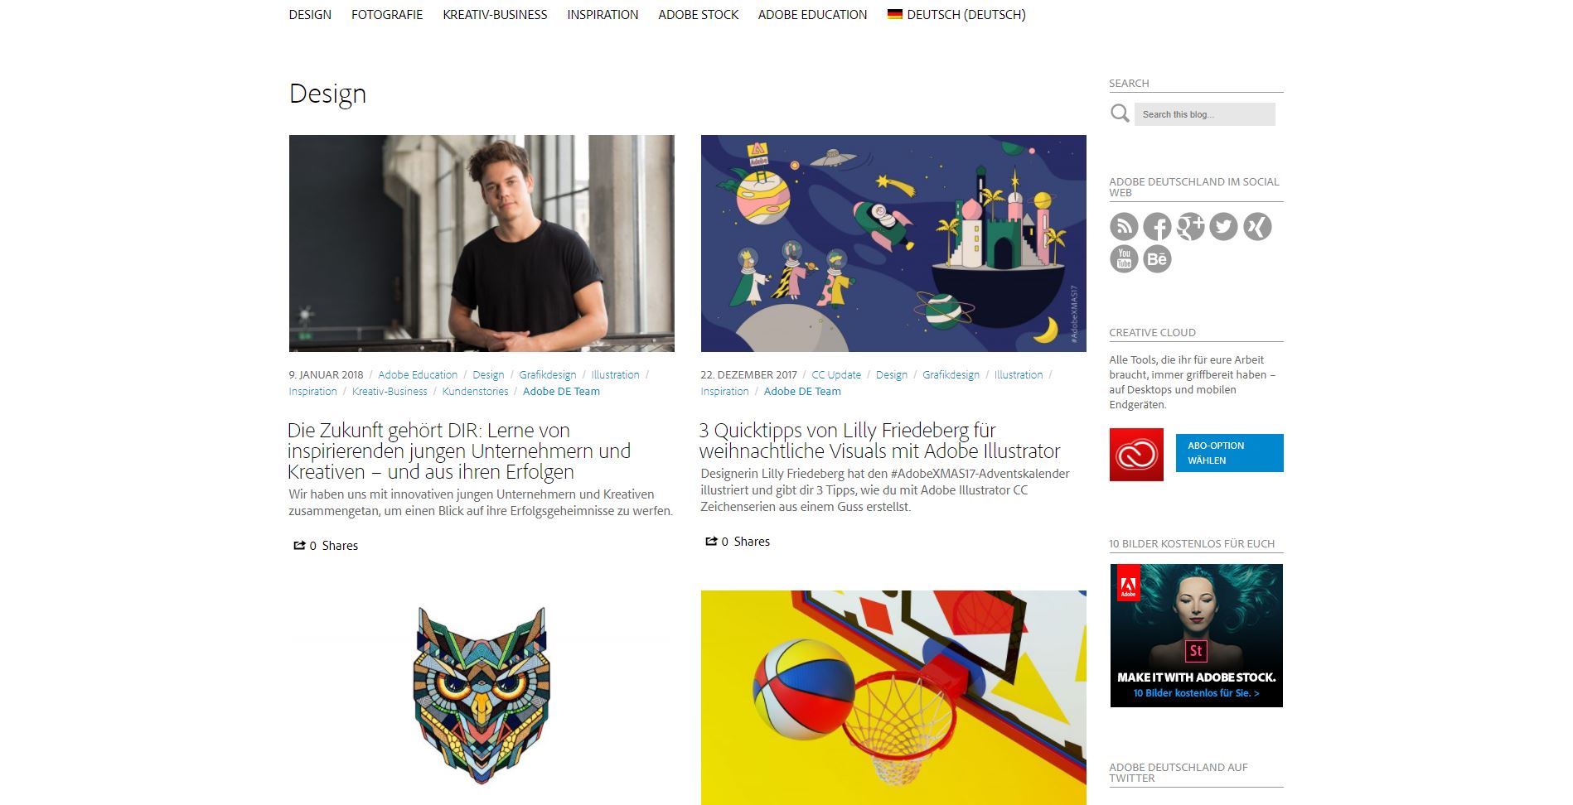The width and height of the screenshot is (1573, 805).
Task: Open the Facebook social icon
Action: pyautogui.click(x=1157, y=226)
